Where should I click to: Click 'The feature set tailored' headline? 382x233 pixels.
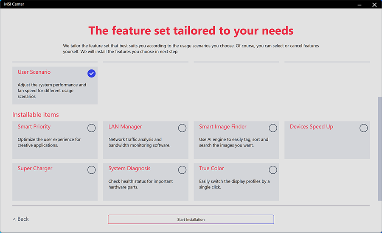pos(191,31)
